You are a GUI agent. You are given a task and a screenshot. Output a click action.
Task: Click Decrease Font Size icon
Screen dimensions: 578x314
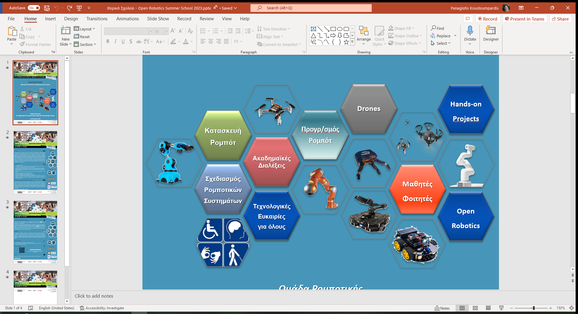tap(181, 31)
